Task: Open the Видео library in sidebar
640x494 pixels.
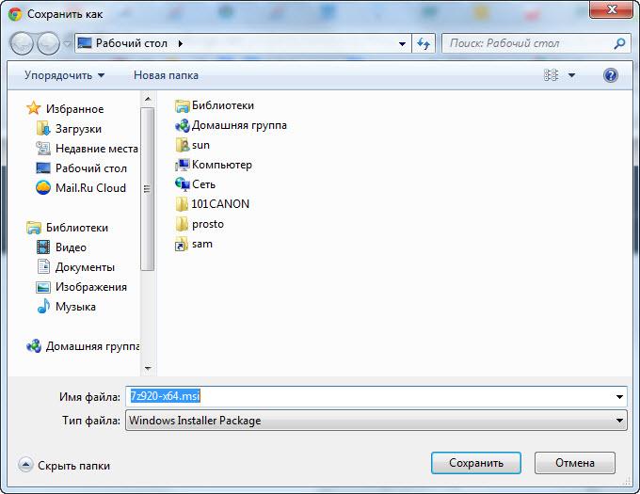Action: click(x=71, y=247)
